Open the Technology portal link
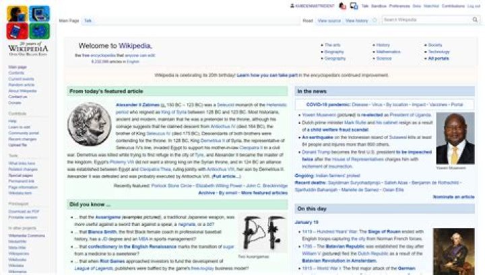485x275 pixels. (439, 52)
